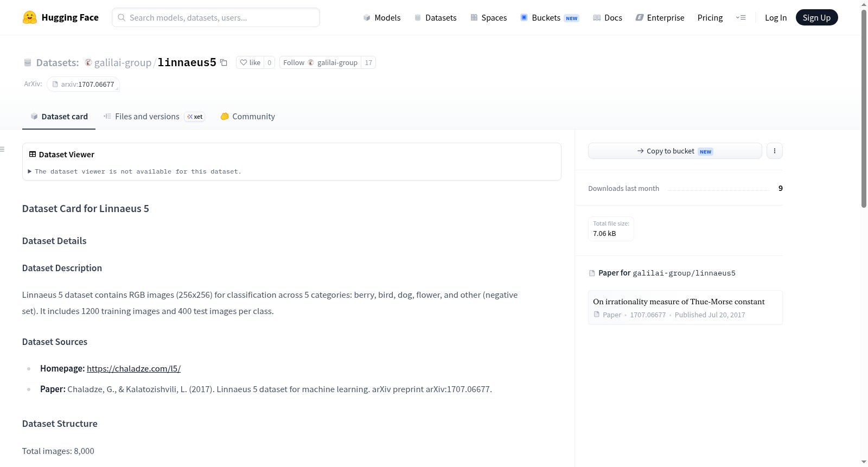
Task: Click the paper icon next to Paper for
Action: [x=592, y=273]
